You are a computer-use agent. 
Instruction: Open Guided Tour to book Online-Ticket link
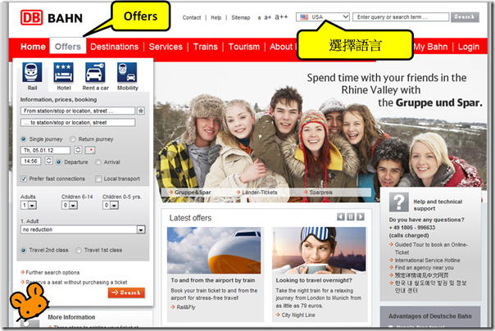pyautogui.click(x=431, y=248)
